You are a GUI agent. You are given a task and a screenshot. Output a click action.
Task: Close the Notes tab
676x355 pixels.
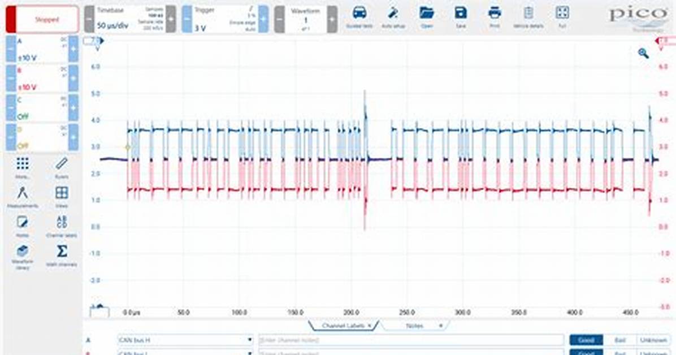tap(441, 326)
